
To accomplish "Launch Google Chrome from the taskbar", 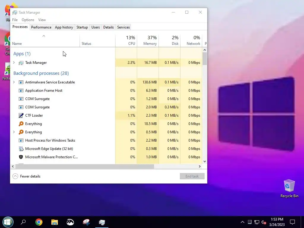I will 39,222.
